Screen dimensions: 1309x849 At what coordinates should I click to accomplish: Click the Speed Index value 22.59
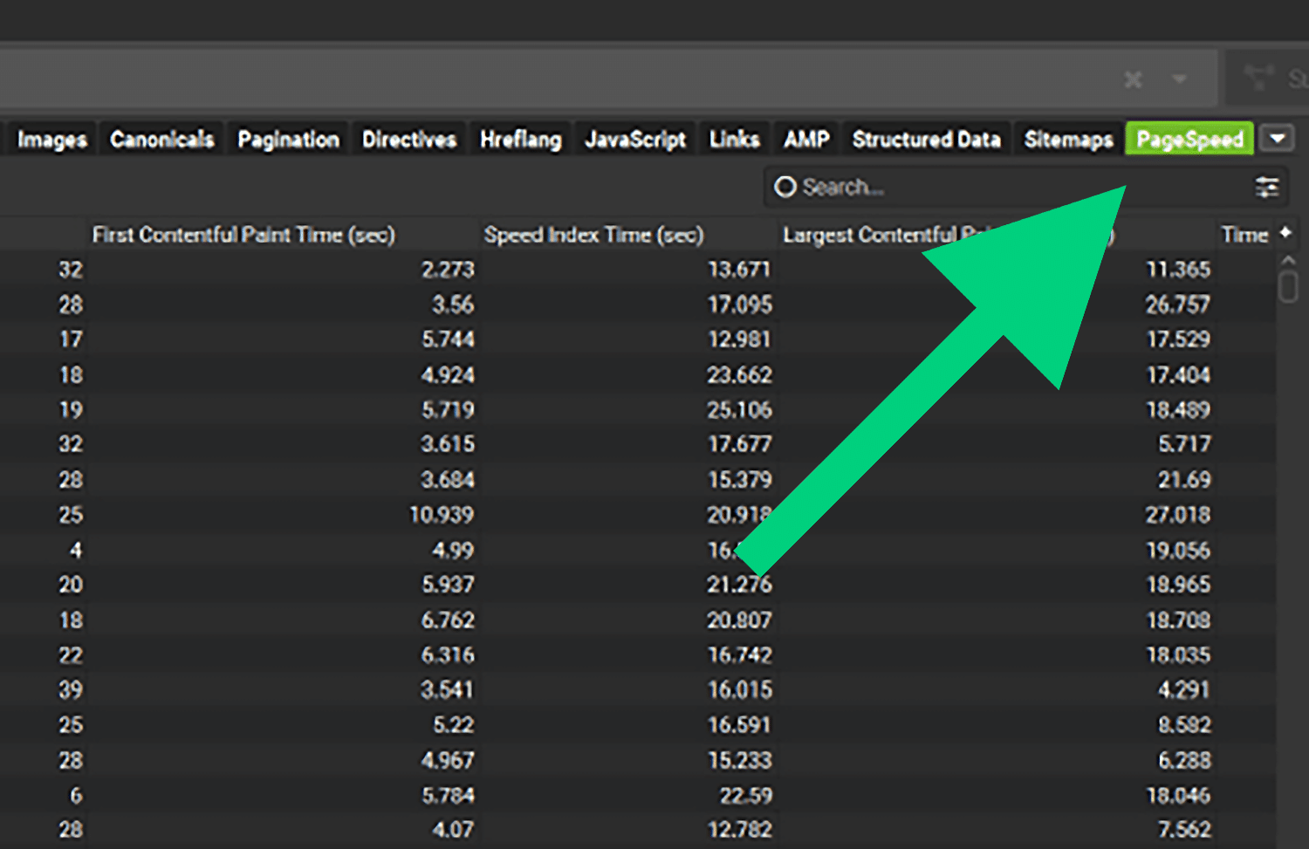745,796
